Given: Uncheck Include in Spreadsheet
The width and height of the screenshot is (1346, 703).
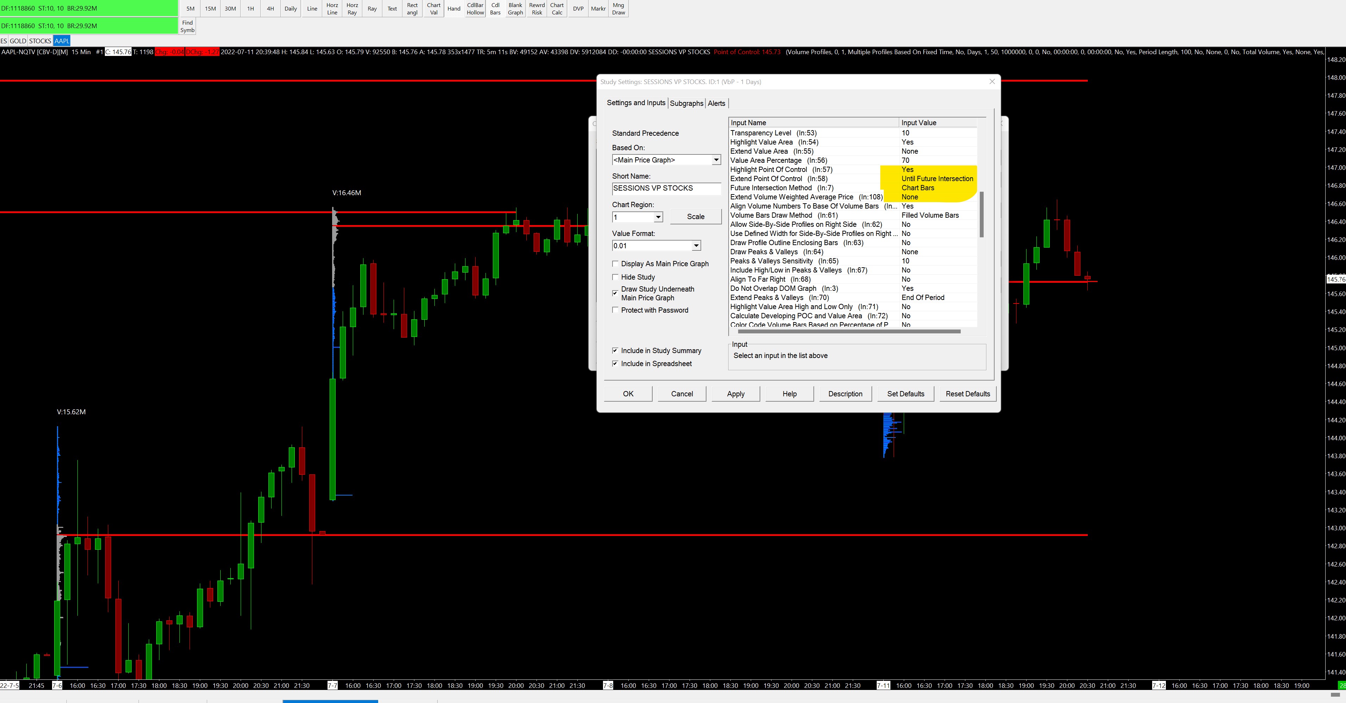Looking at the screenshot, I should click(x=615, y=364).
